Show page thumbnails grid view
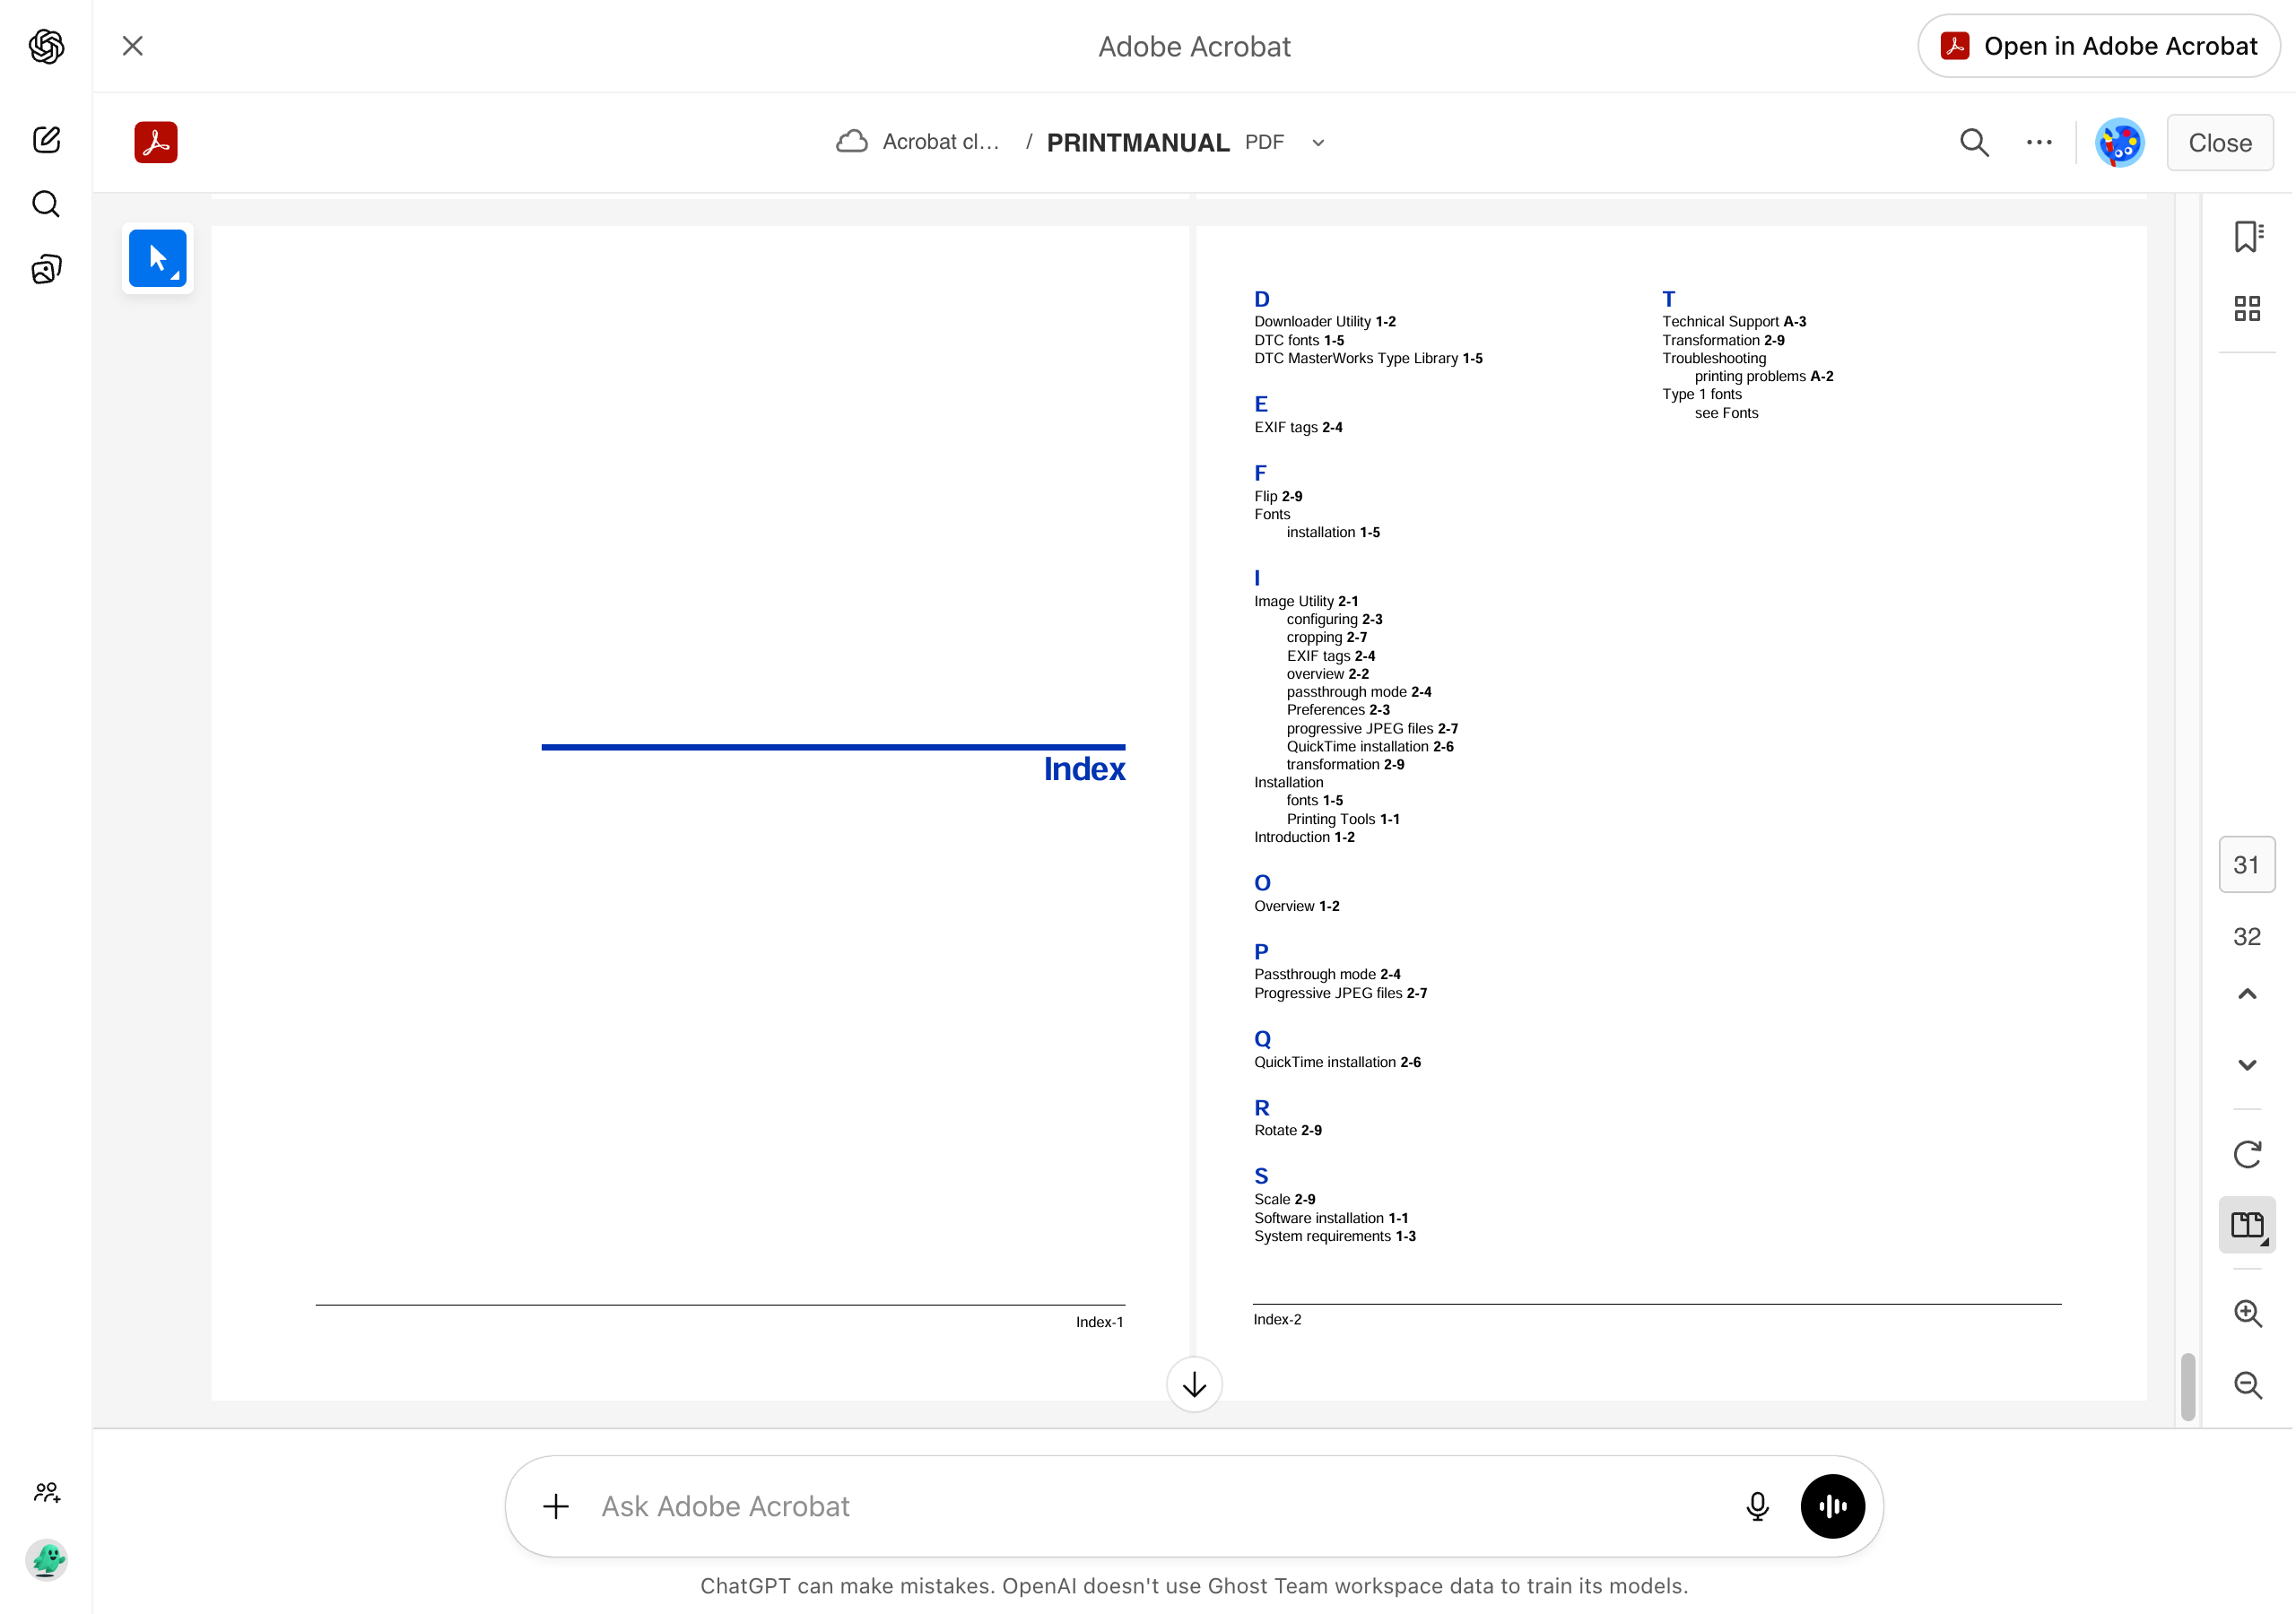This screenshot has width=2296, height=1614. tap(2246, 308)
